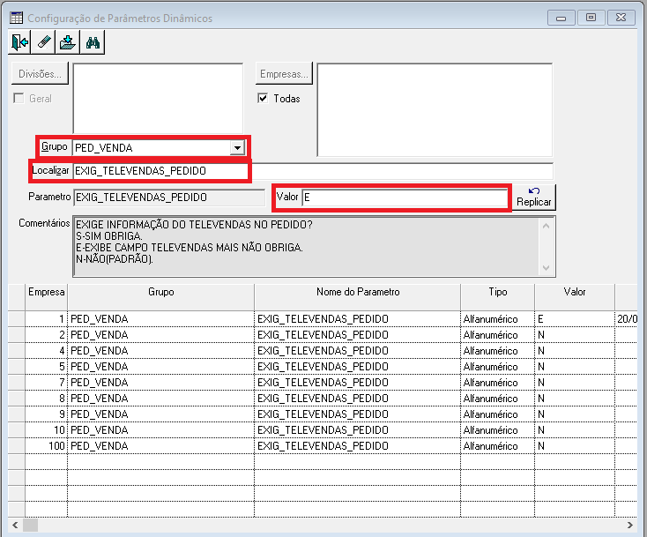Click the Valor column header in grid
Viewport: 647px width, 537px height.
click(x=575, y=297)
